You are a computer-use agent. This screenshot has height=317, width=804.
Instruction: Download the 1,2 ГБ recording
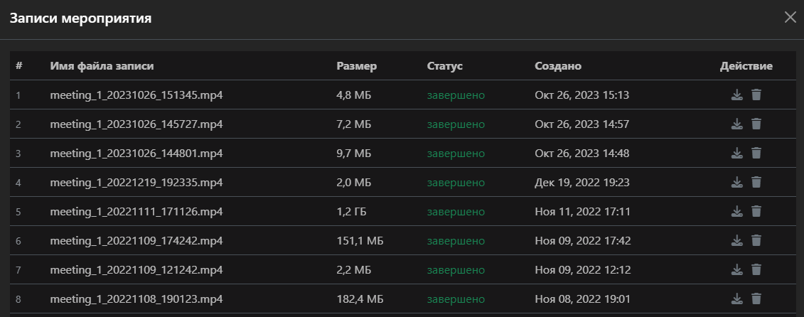737,211
